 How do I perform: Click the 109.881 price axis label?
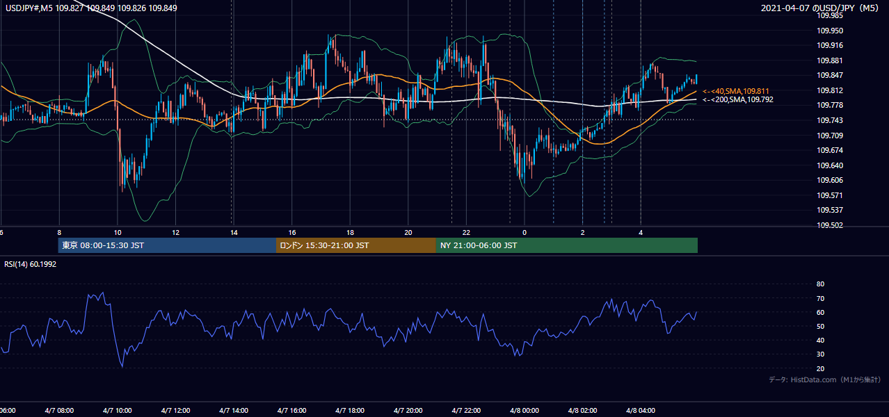tap(829, 60)
